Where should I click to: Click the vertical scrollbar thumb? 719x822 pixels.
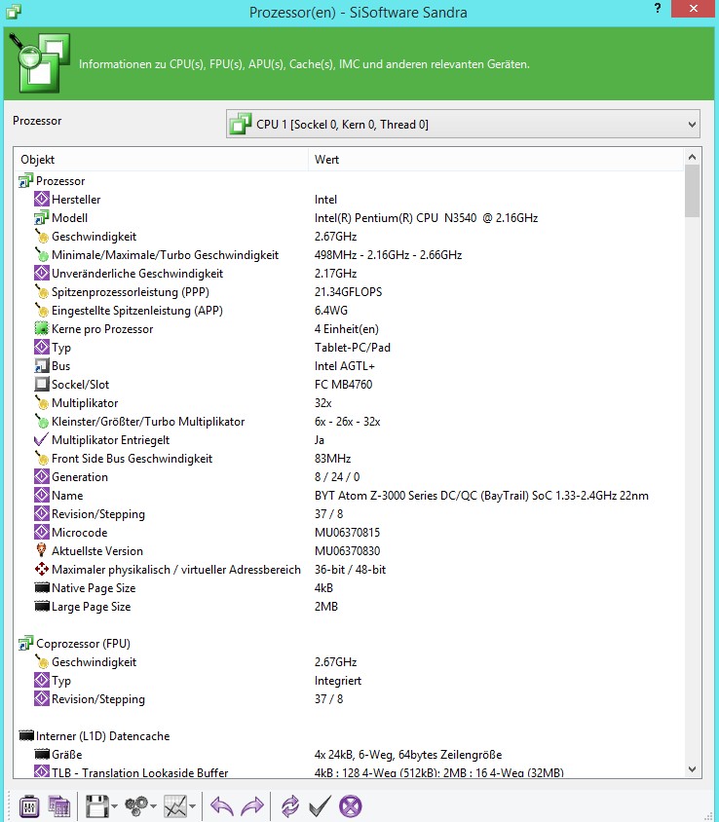click(693, 191)
